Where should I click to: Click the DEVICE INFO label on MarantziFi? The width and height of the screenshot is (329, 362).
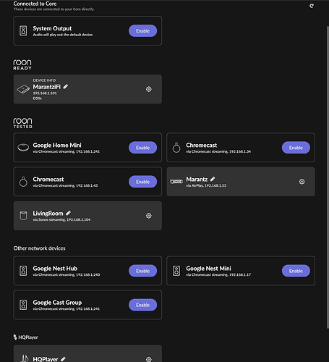(x=44, y=80)
